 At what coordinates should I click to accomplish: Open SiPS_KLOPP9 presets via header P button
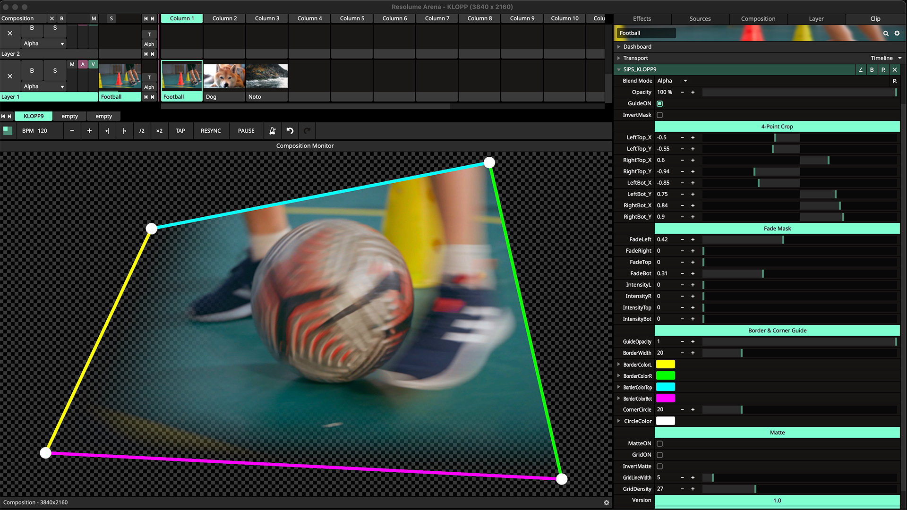[x=883, y=69]
